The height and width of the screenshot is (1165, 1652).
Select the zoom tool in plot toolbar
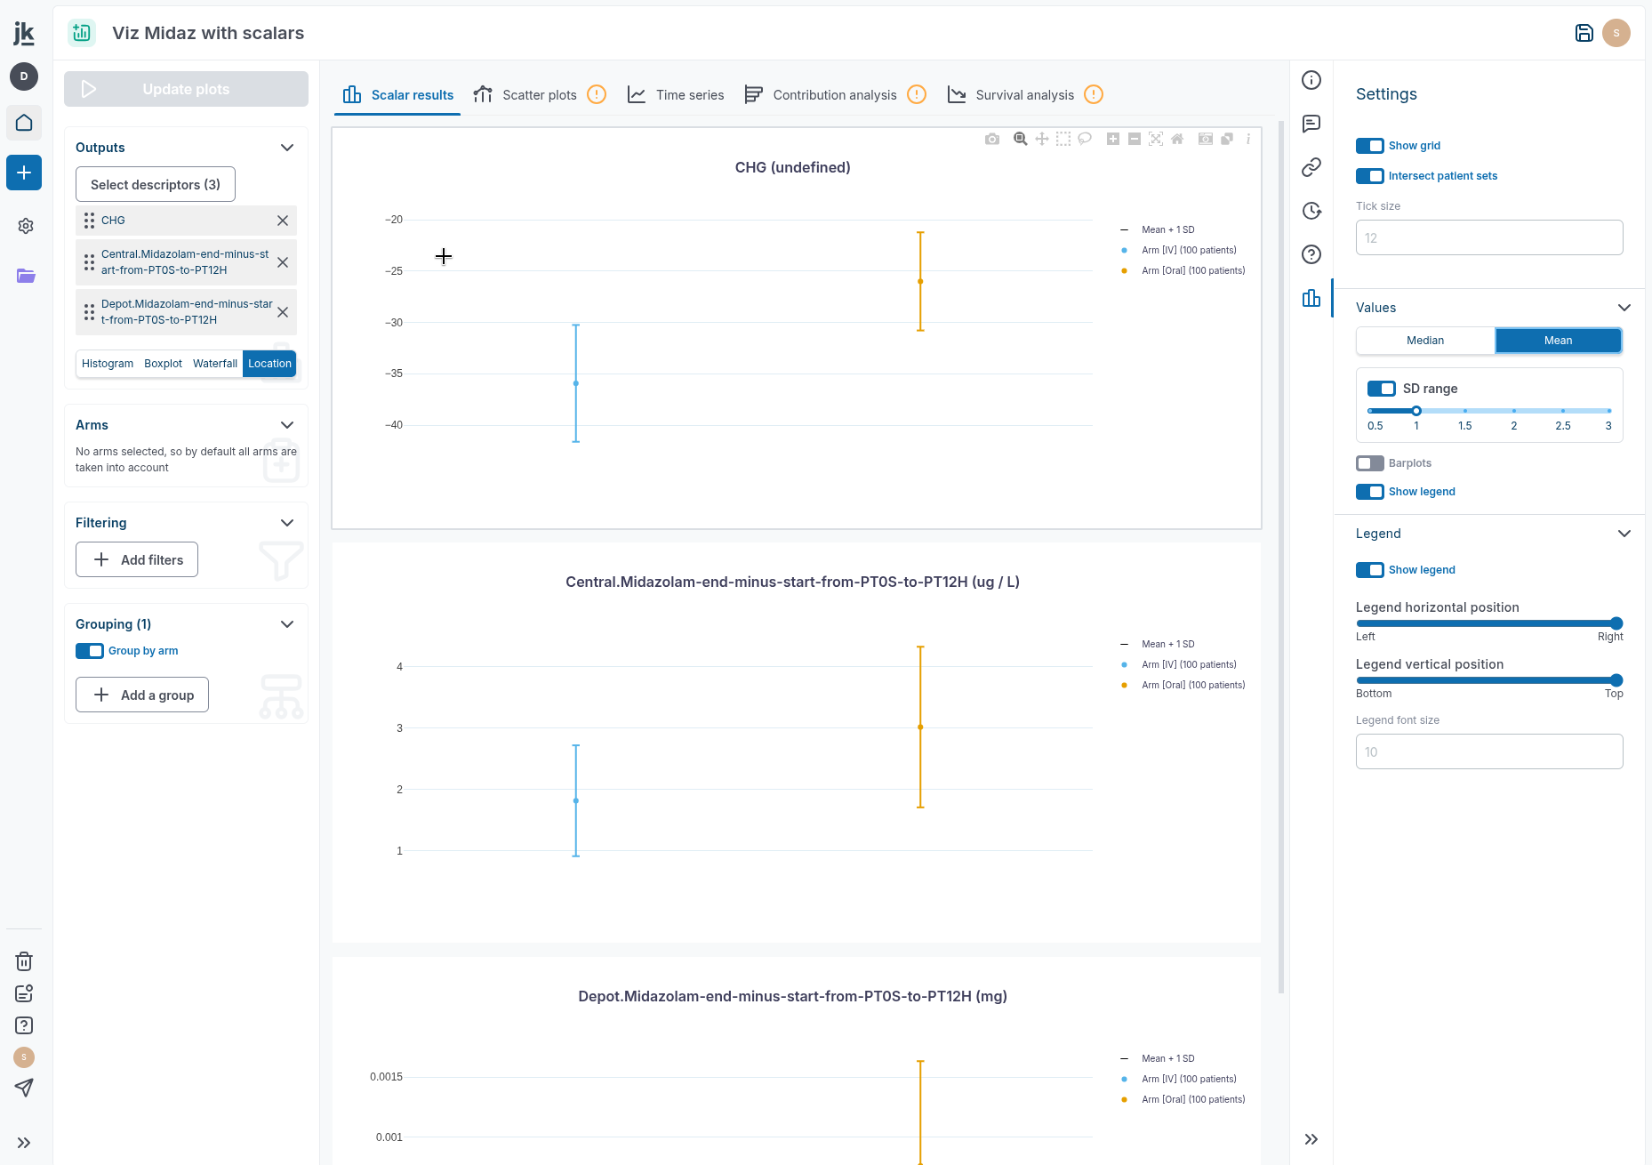1020,139
